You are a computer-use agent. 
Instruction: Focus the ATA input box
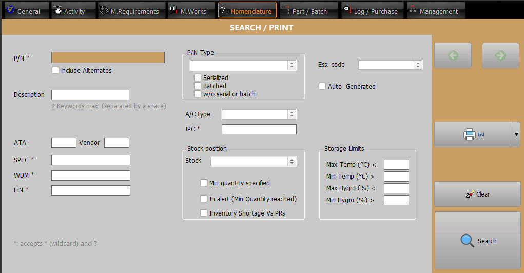click(64, 143)
